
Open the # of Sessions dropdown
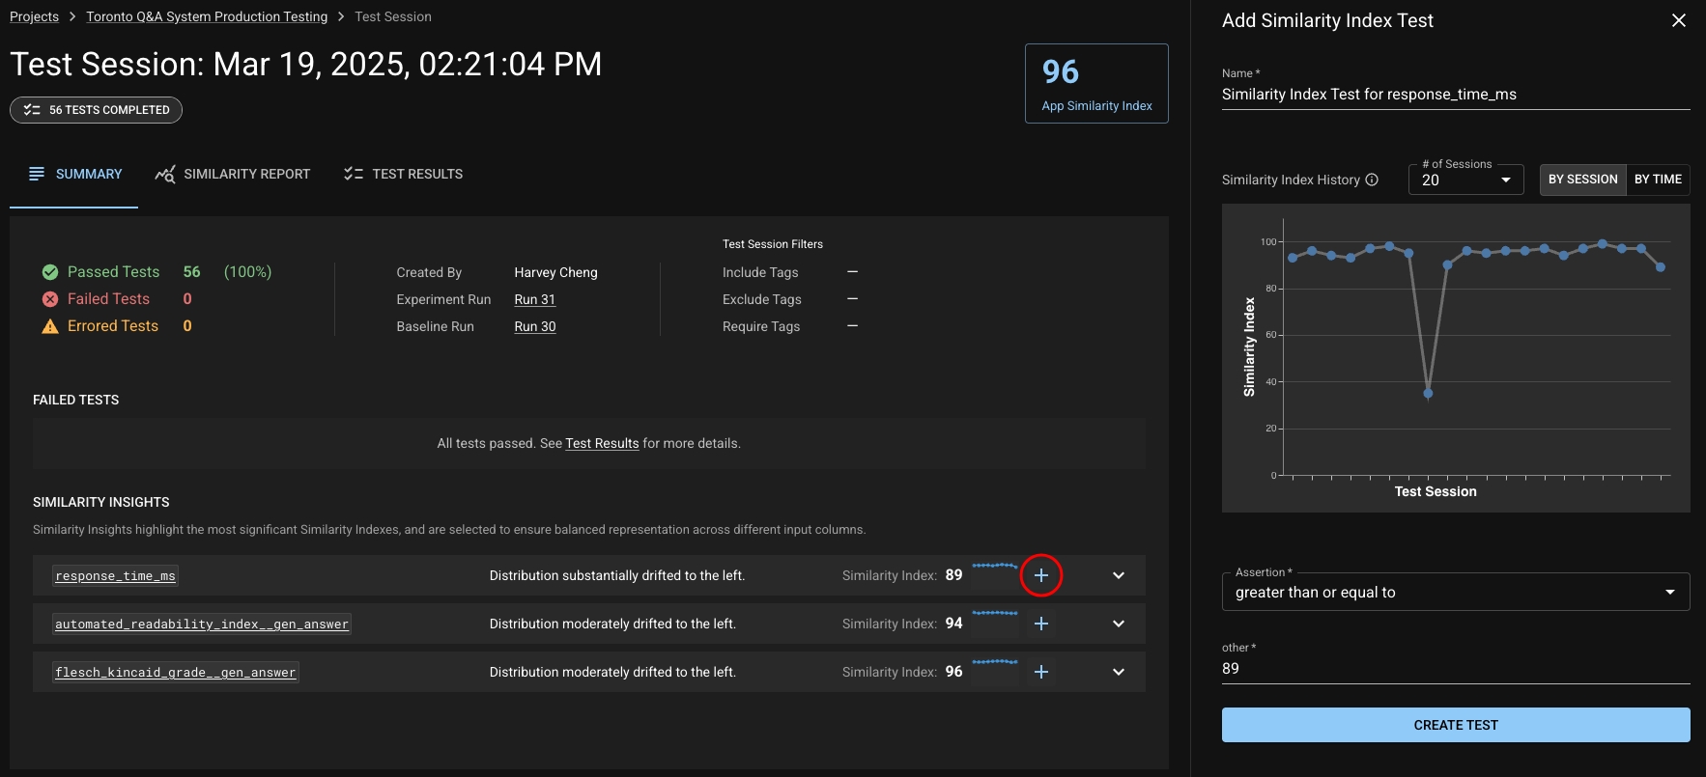1465,180
